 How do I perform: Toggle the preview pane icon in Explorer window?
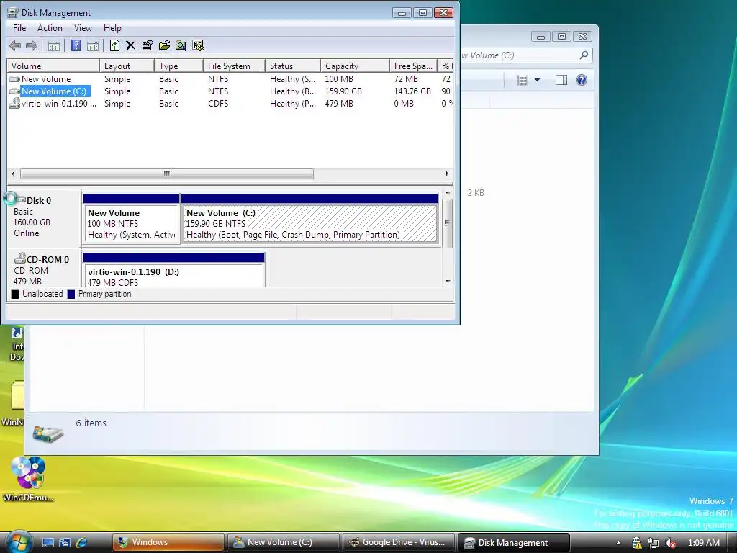tap(561, 80)
